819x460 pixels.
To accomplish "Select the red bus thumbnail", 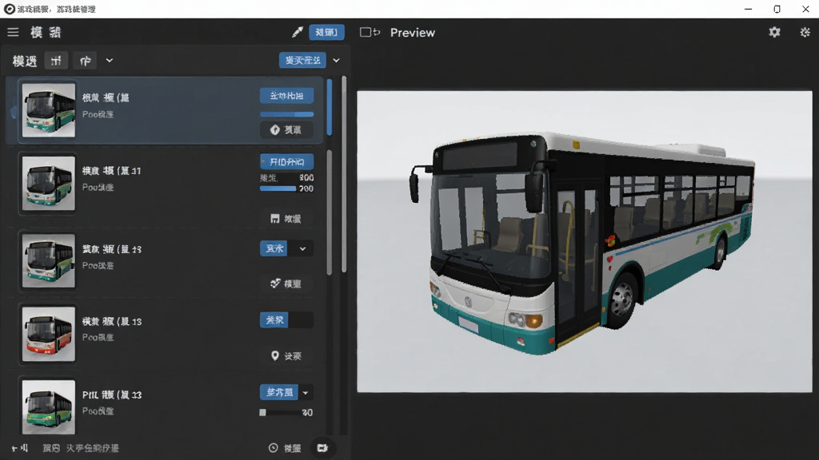I will tap(49, 334).
